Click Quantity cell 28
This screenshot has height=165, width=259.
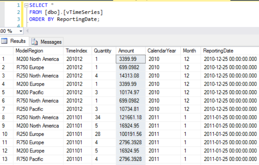(x=104, y=134)
